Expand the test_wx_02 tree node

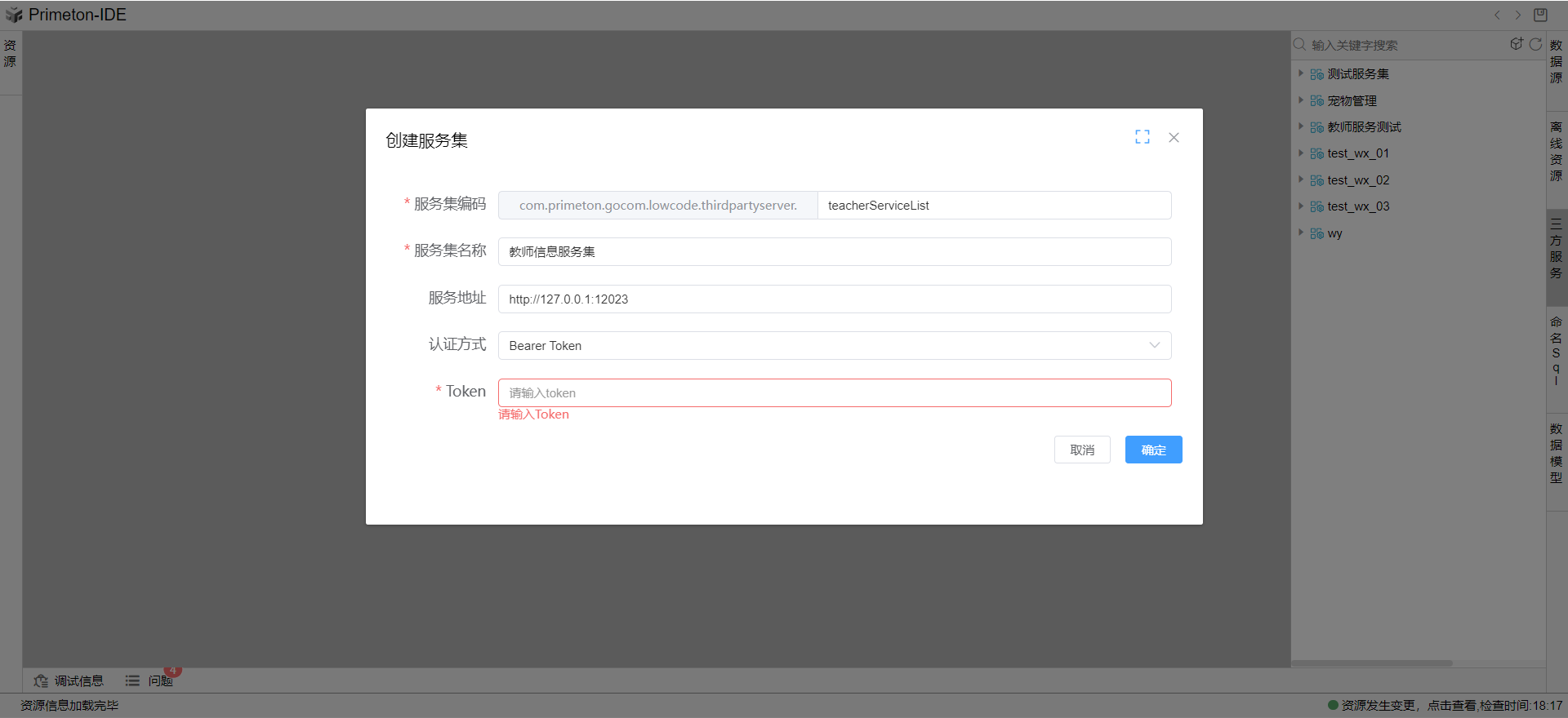coord(1301,179)
